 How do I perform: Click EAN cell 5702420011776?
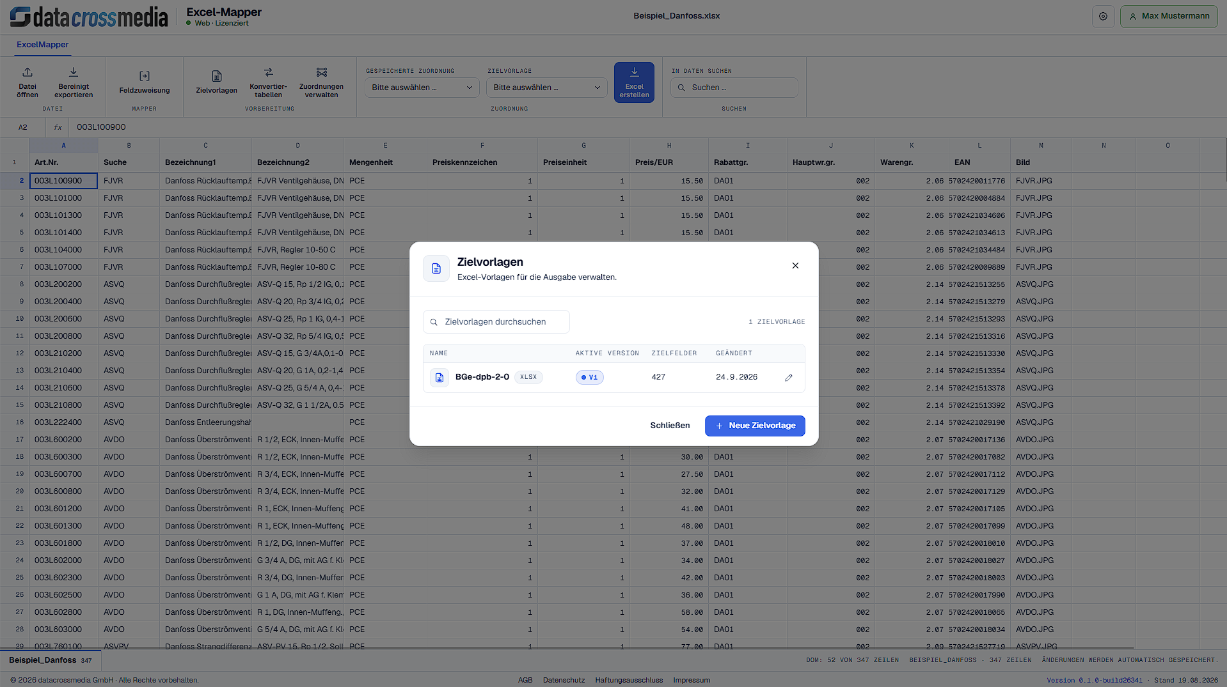click(979, 181)
